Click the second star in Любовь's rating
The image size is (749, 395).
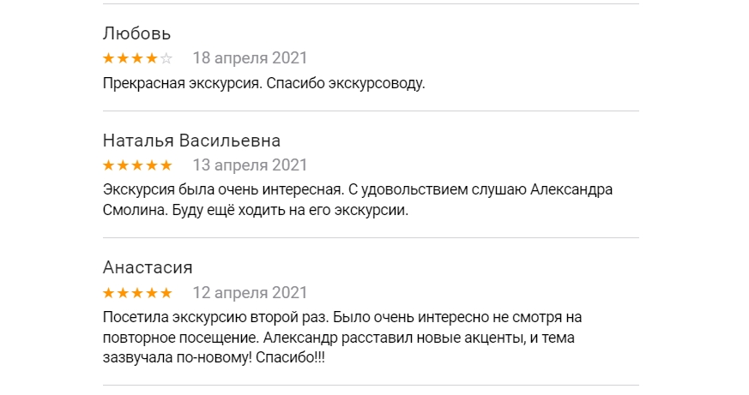pyautogui.click(x=123, y=59)
